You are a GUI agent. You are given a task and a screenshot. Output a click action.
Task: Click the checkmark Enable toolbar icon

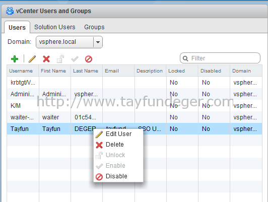(x=75, y=59)
